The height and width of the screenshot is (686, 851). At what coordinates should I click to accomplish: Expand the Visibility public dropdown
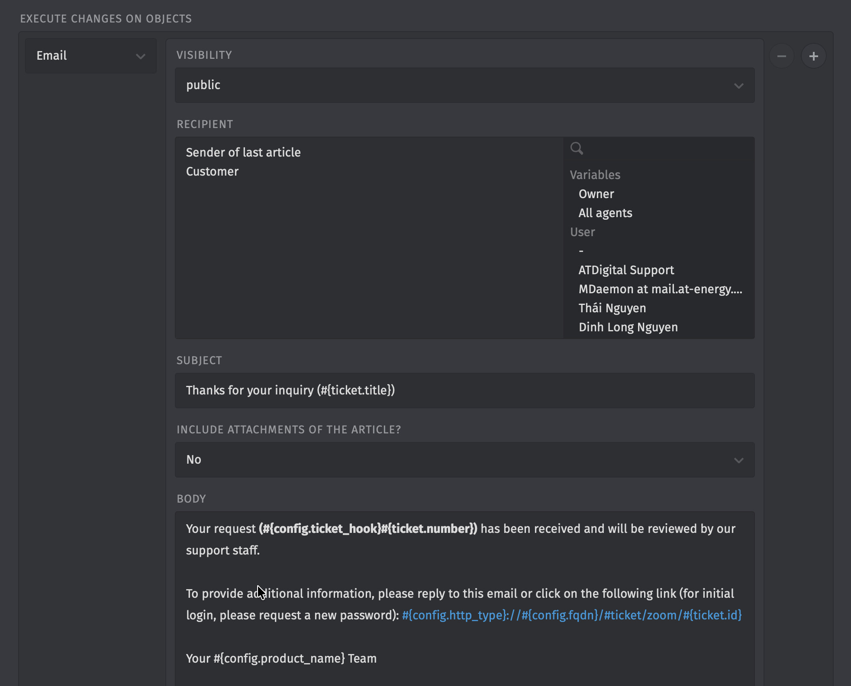[464, 85]
